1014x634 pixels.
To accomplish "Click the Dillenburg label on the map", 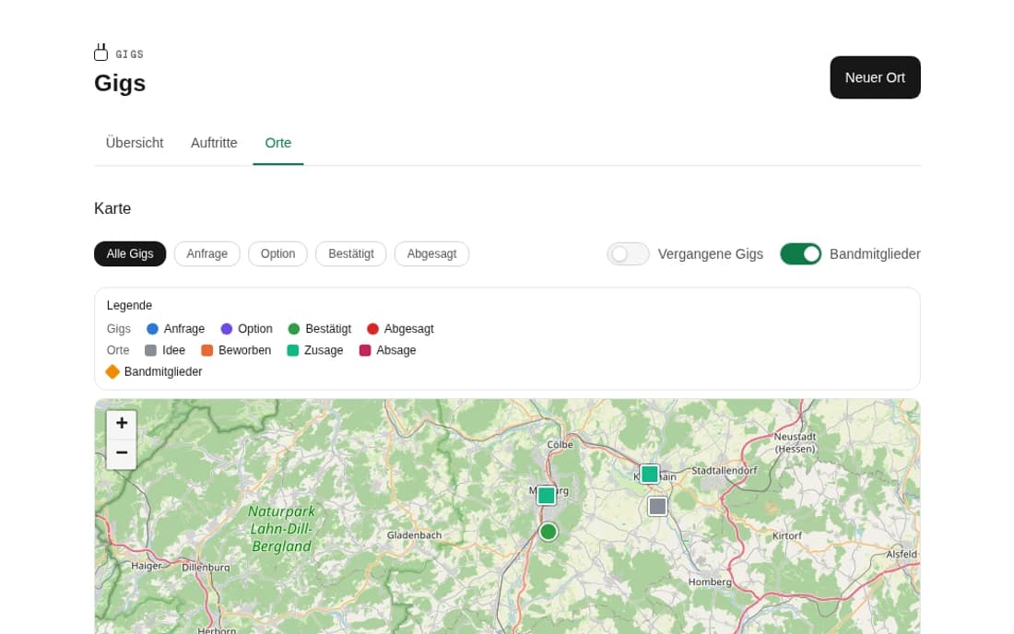I will pyautogui.click(x=206, y=568).
